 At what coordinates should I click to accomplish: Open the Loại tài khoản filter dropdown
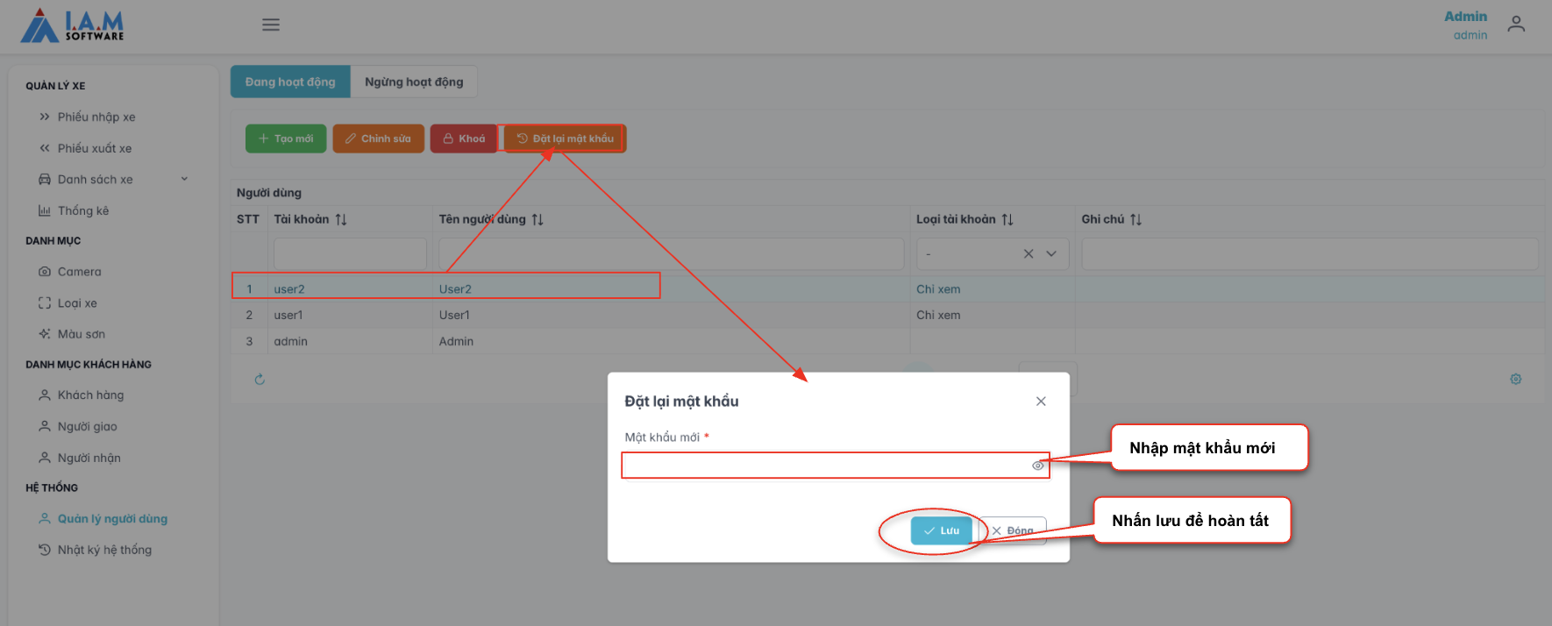1051,254
